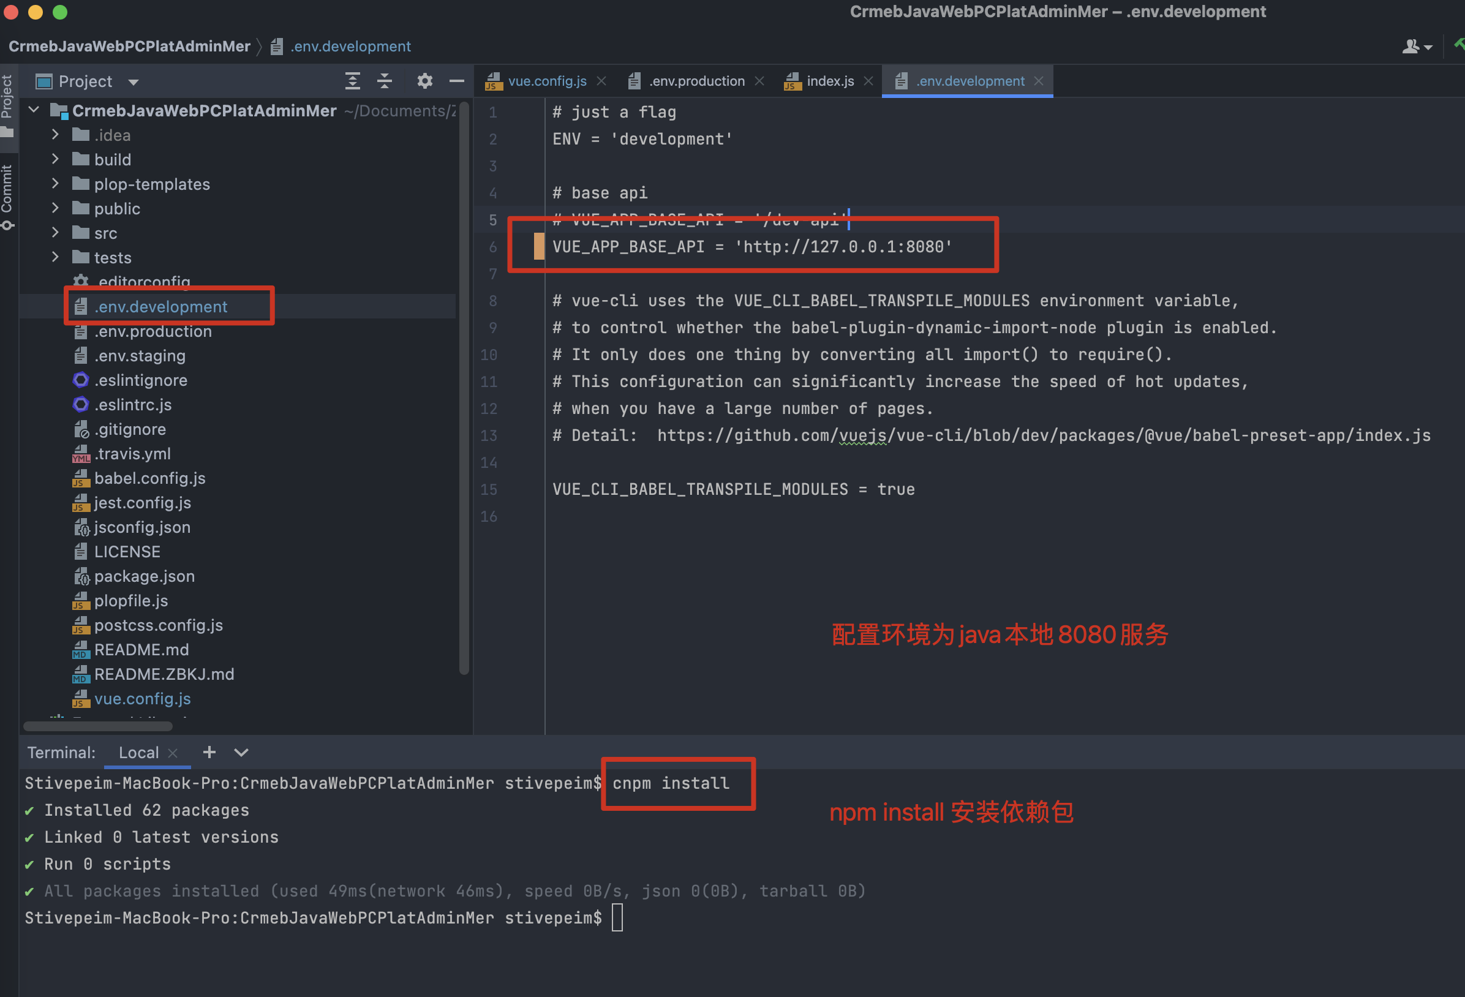
Task: Close the Local terminal tab
Action: (x=173, y=753)
